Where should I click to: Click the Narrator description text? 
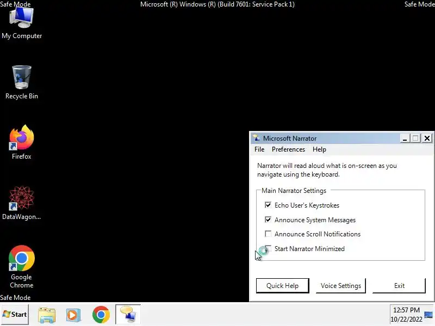point(327,170)
